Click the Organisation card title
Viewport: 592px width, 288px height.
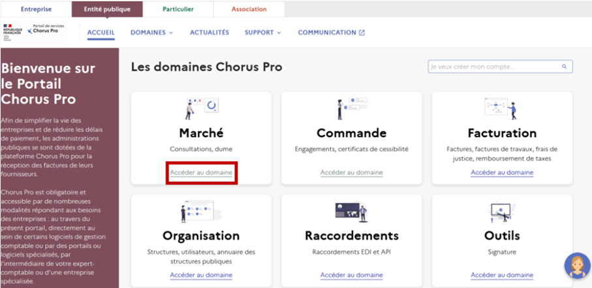coord(201,236)
